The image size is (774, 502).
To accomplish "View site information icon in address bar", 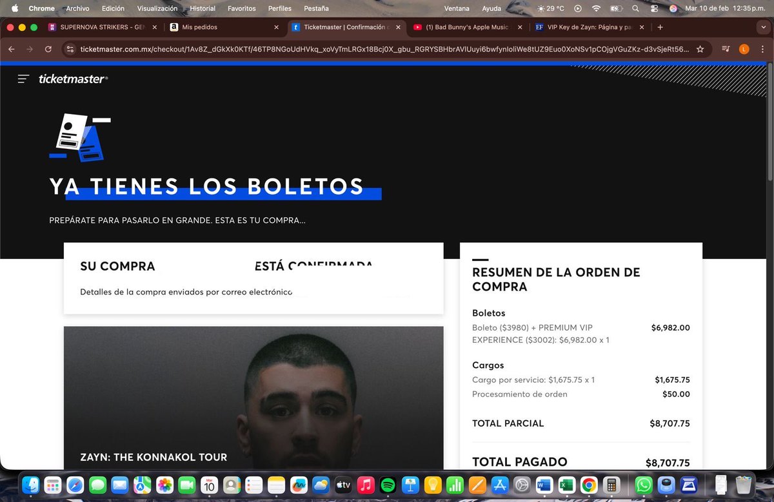I will pyautogui.click(x=70, y=49).
